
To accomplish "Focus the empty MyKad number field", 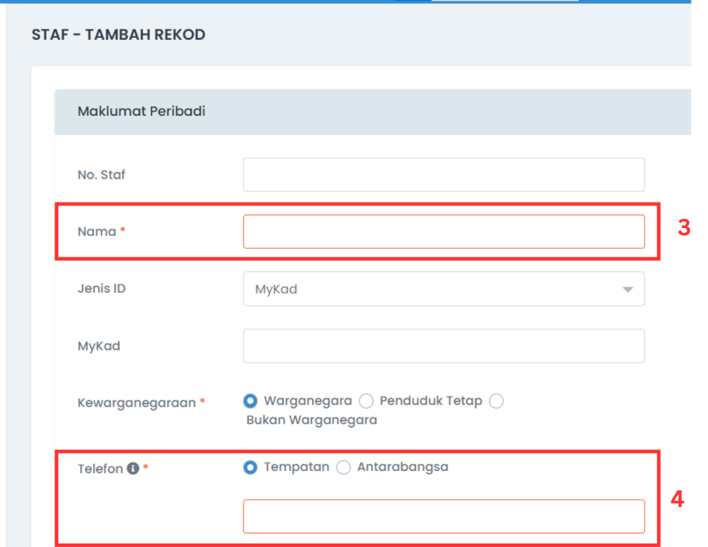I will coord(443,346).
